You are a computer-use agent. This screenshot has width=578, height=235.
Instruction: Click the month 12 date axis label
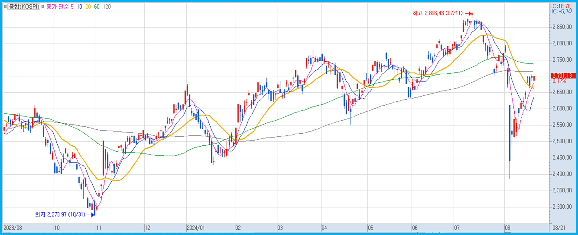(147, 228)
